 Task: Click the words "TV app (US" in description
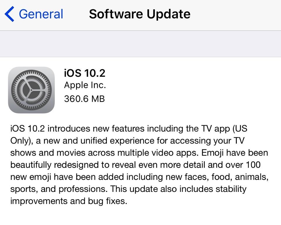(224, 129)
